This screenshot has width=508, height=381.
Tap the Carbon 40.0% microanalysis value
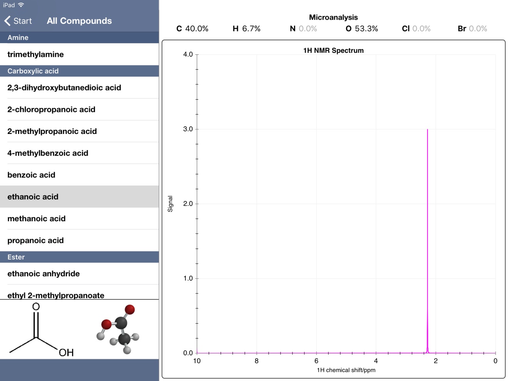(x=192, y=29)
